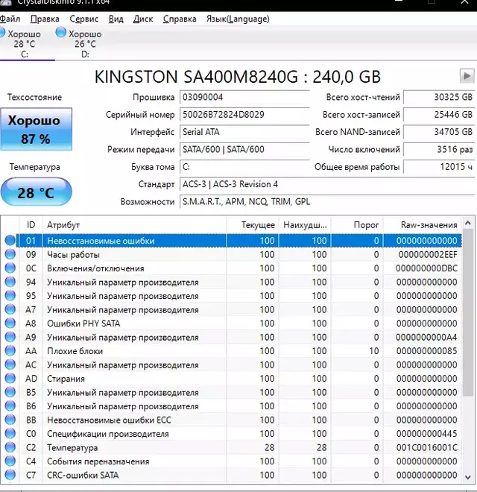
Task: Click status circle for Часы работы row
Action: point(10,254)
